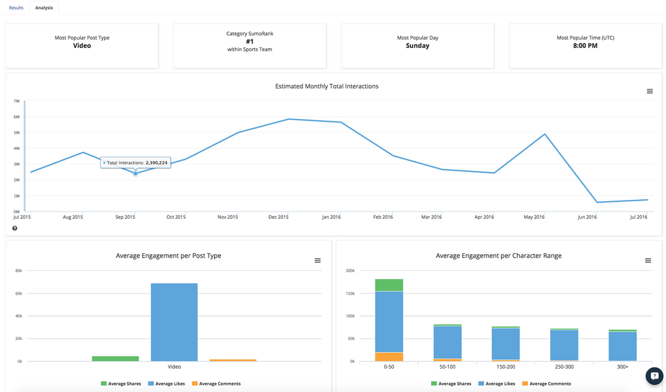666x392 pixels.
Task: Click the 300+ character range bar
Action: click(x=622, y=346)
